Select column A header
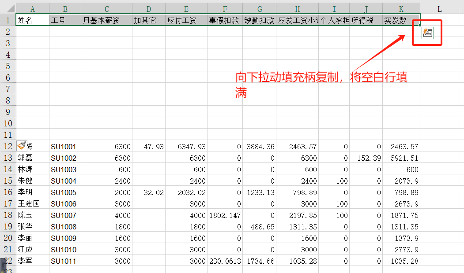The width and height of the screenshot is (464, 273). tap(33, 9)
